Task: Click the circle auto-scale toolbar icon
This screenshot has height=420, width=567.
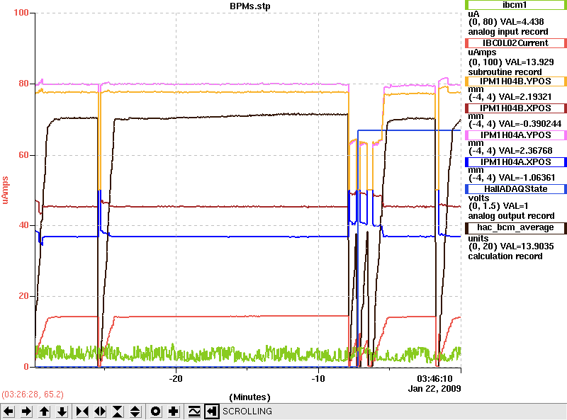Action: pos(155,412)
